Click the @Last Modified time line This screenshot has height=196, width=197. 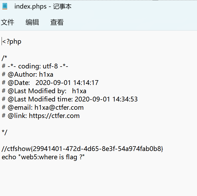click(x=70, y=99)
